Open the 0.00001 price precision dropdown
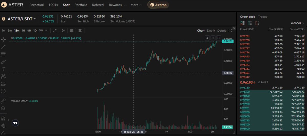This screenshot has height=136, width=307. pyautogui.click(x=298, y=23)
